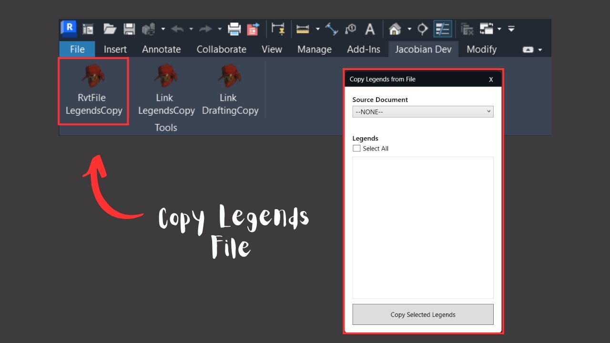
Task: Run the RvtFile LegendsCopy tool
Action: point(94,91)
